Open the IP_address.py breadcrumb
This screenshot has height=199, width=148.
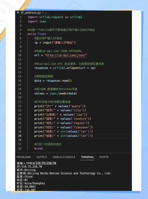31,13
